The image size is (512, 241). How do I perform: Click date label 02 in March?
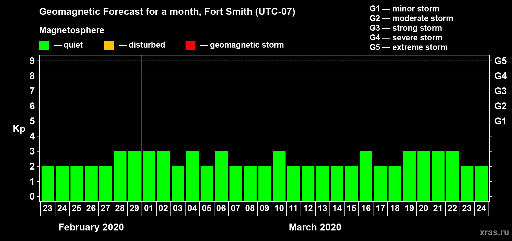(163, 208)
